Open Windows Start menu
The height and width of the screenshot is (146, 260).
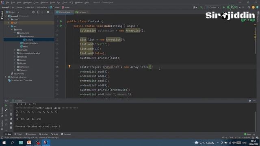click(4, 142)
